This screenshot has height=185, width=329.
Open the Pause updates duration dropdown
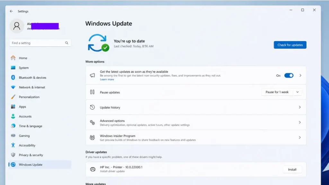297,92
